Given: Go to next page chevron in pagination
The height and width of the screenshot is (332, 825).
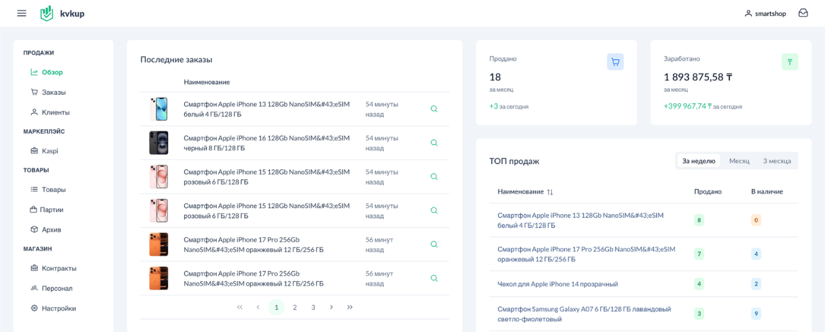Looking at the screenshot, I should click(x=332, y=307).
